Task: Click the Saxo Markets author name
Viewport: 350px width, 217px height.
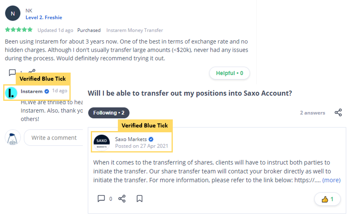Action: [131, 139]
